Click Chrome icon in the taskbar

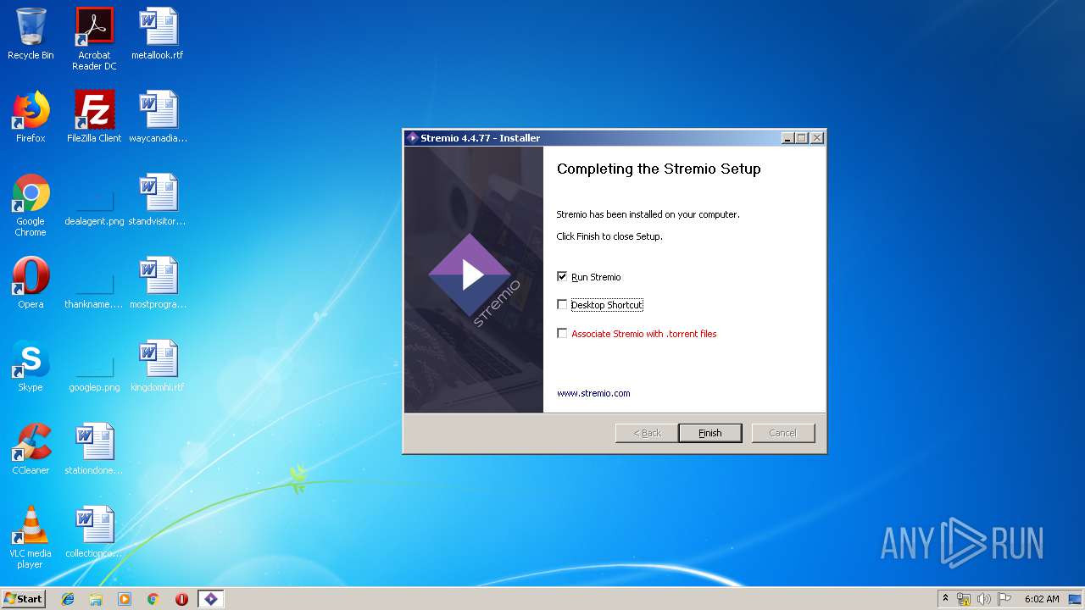click(153, 599)
